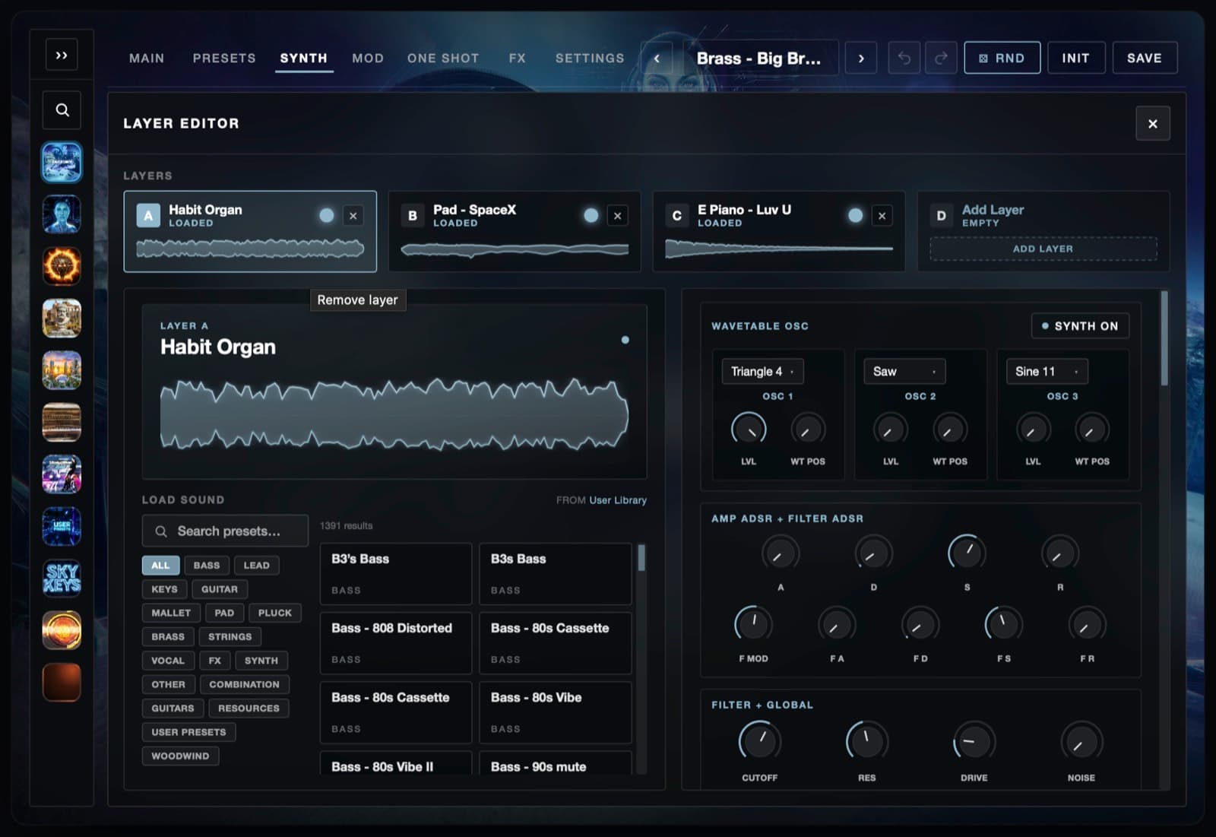Randomize patch with RND button
The height and width of the screenshot is (837, 1216).
pos(1002,58)
